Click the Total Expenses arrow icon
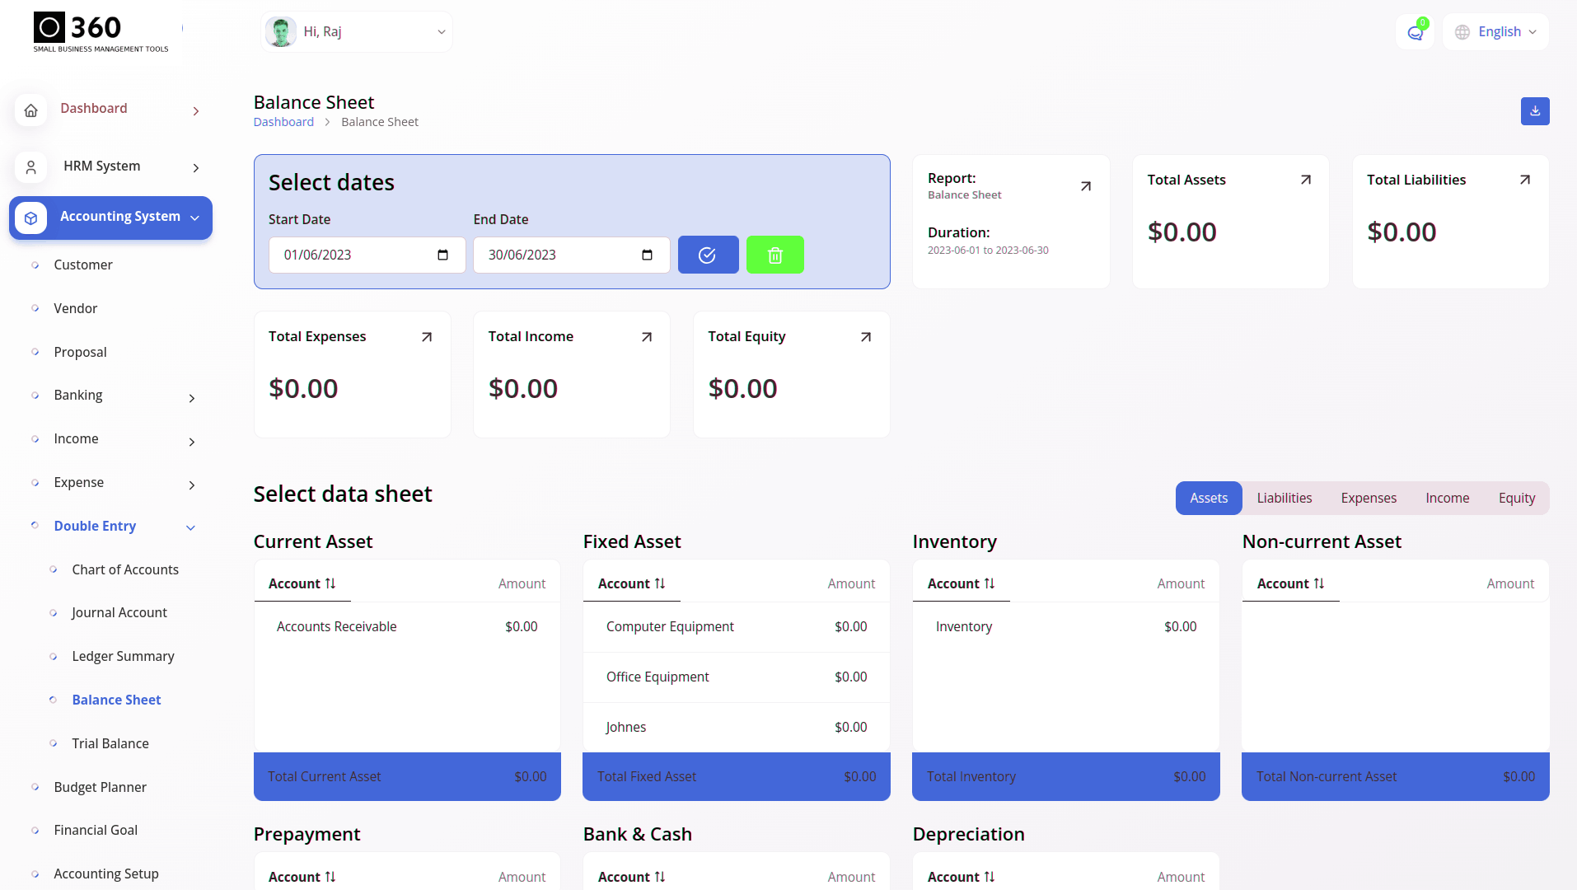The height and width of the screenshot is (890, 1577). coord(427,337)
